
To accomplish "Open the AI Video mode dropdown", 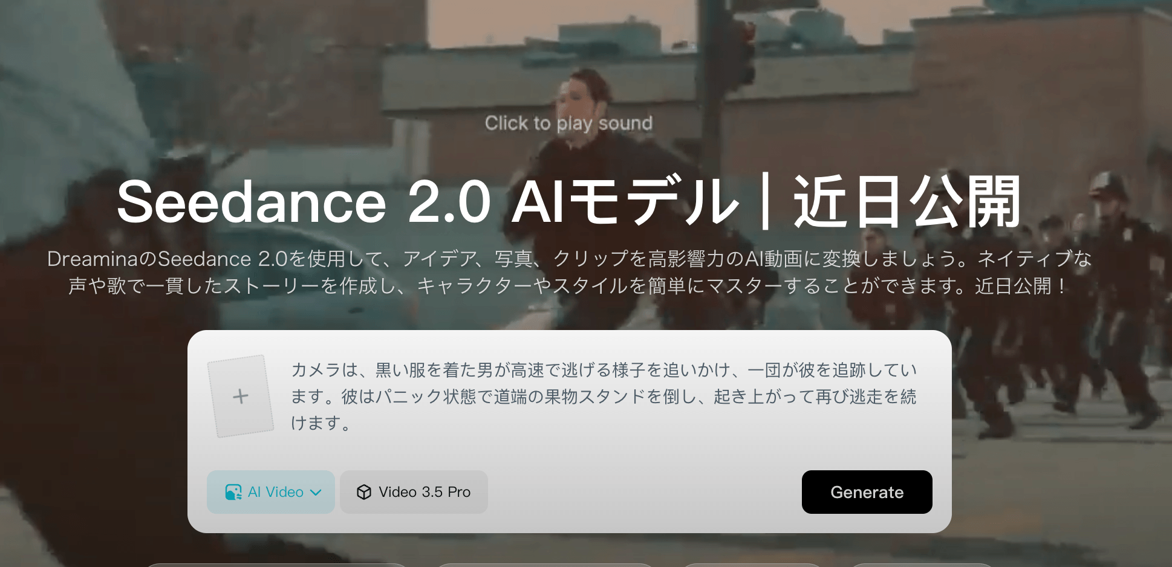I will [x=271, y=492].
